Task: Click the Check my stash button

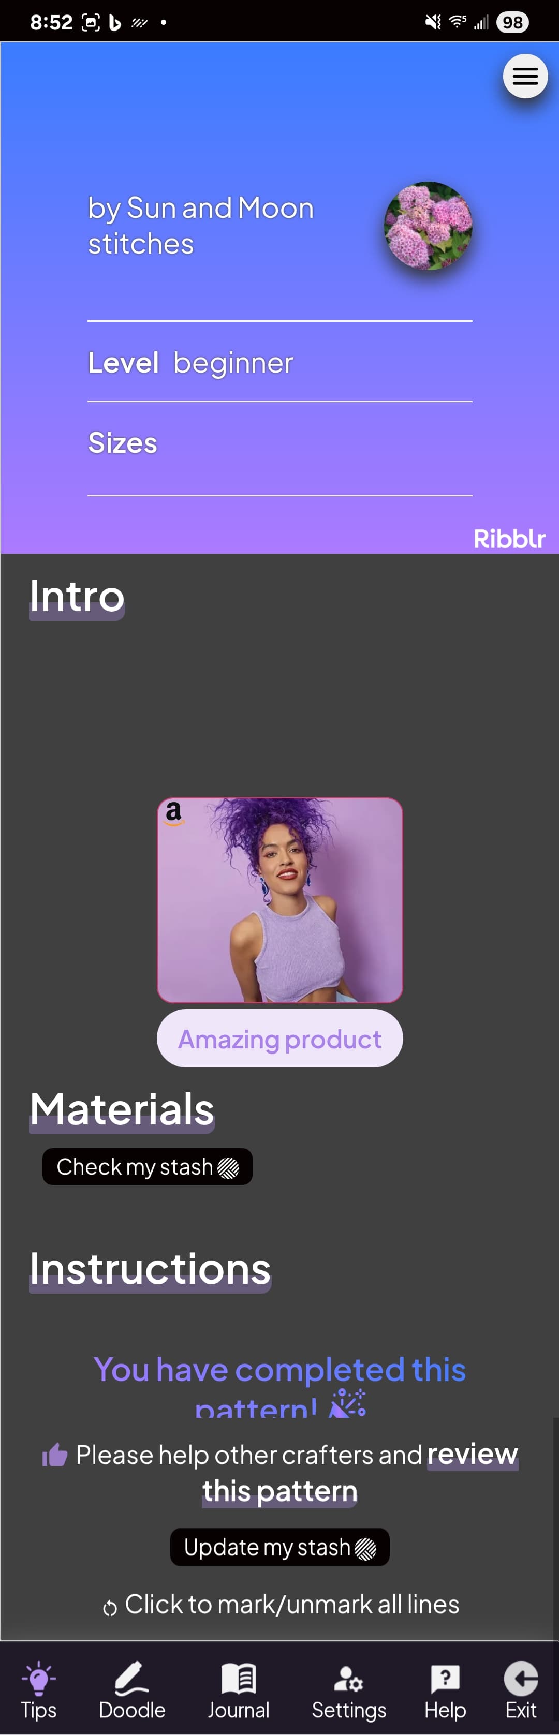Action: pyautogui.click(x=148, y=1166)
